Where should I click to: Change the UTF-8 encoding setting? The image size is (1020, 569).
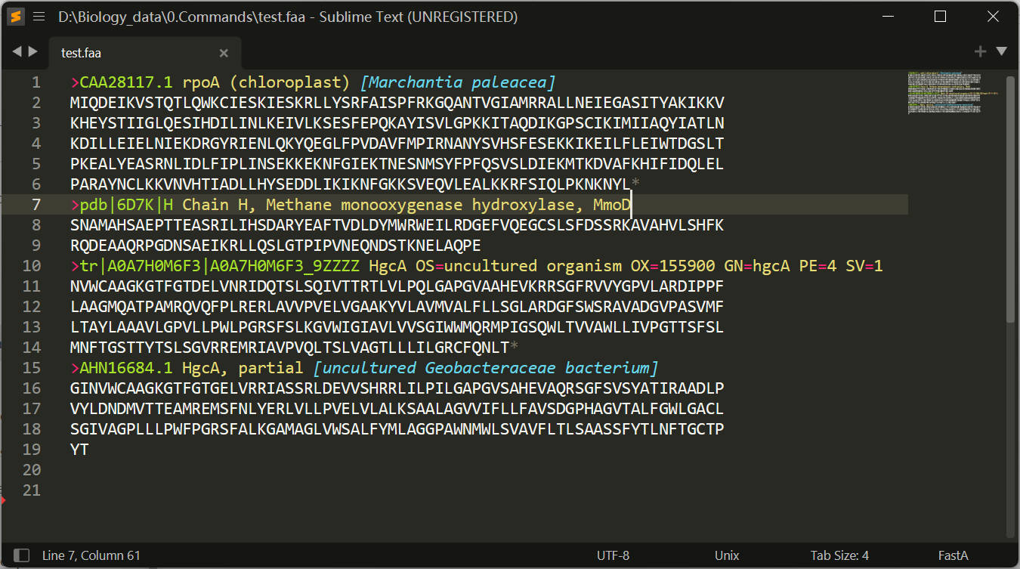click(613, 555)
